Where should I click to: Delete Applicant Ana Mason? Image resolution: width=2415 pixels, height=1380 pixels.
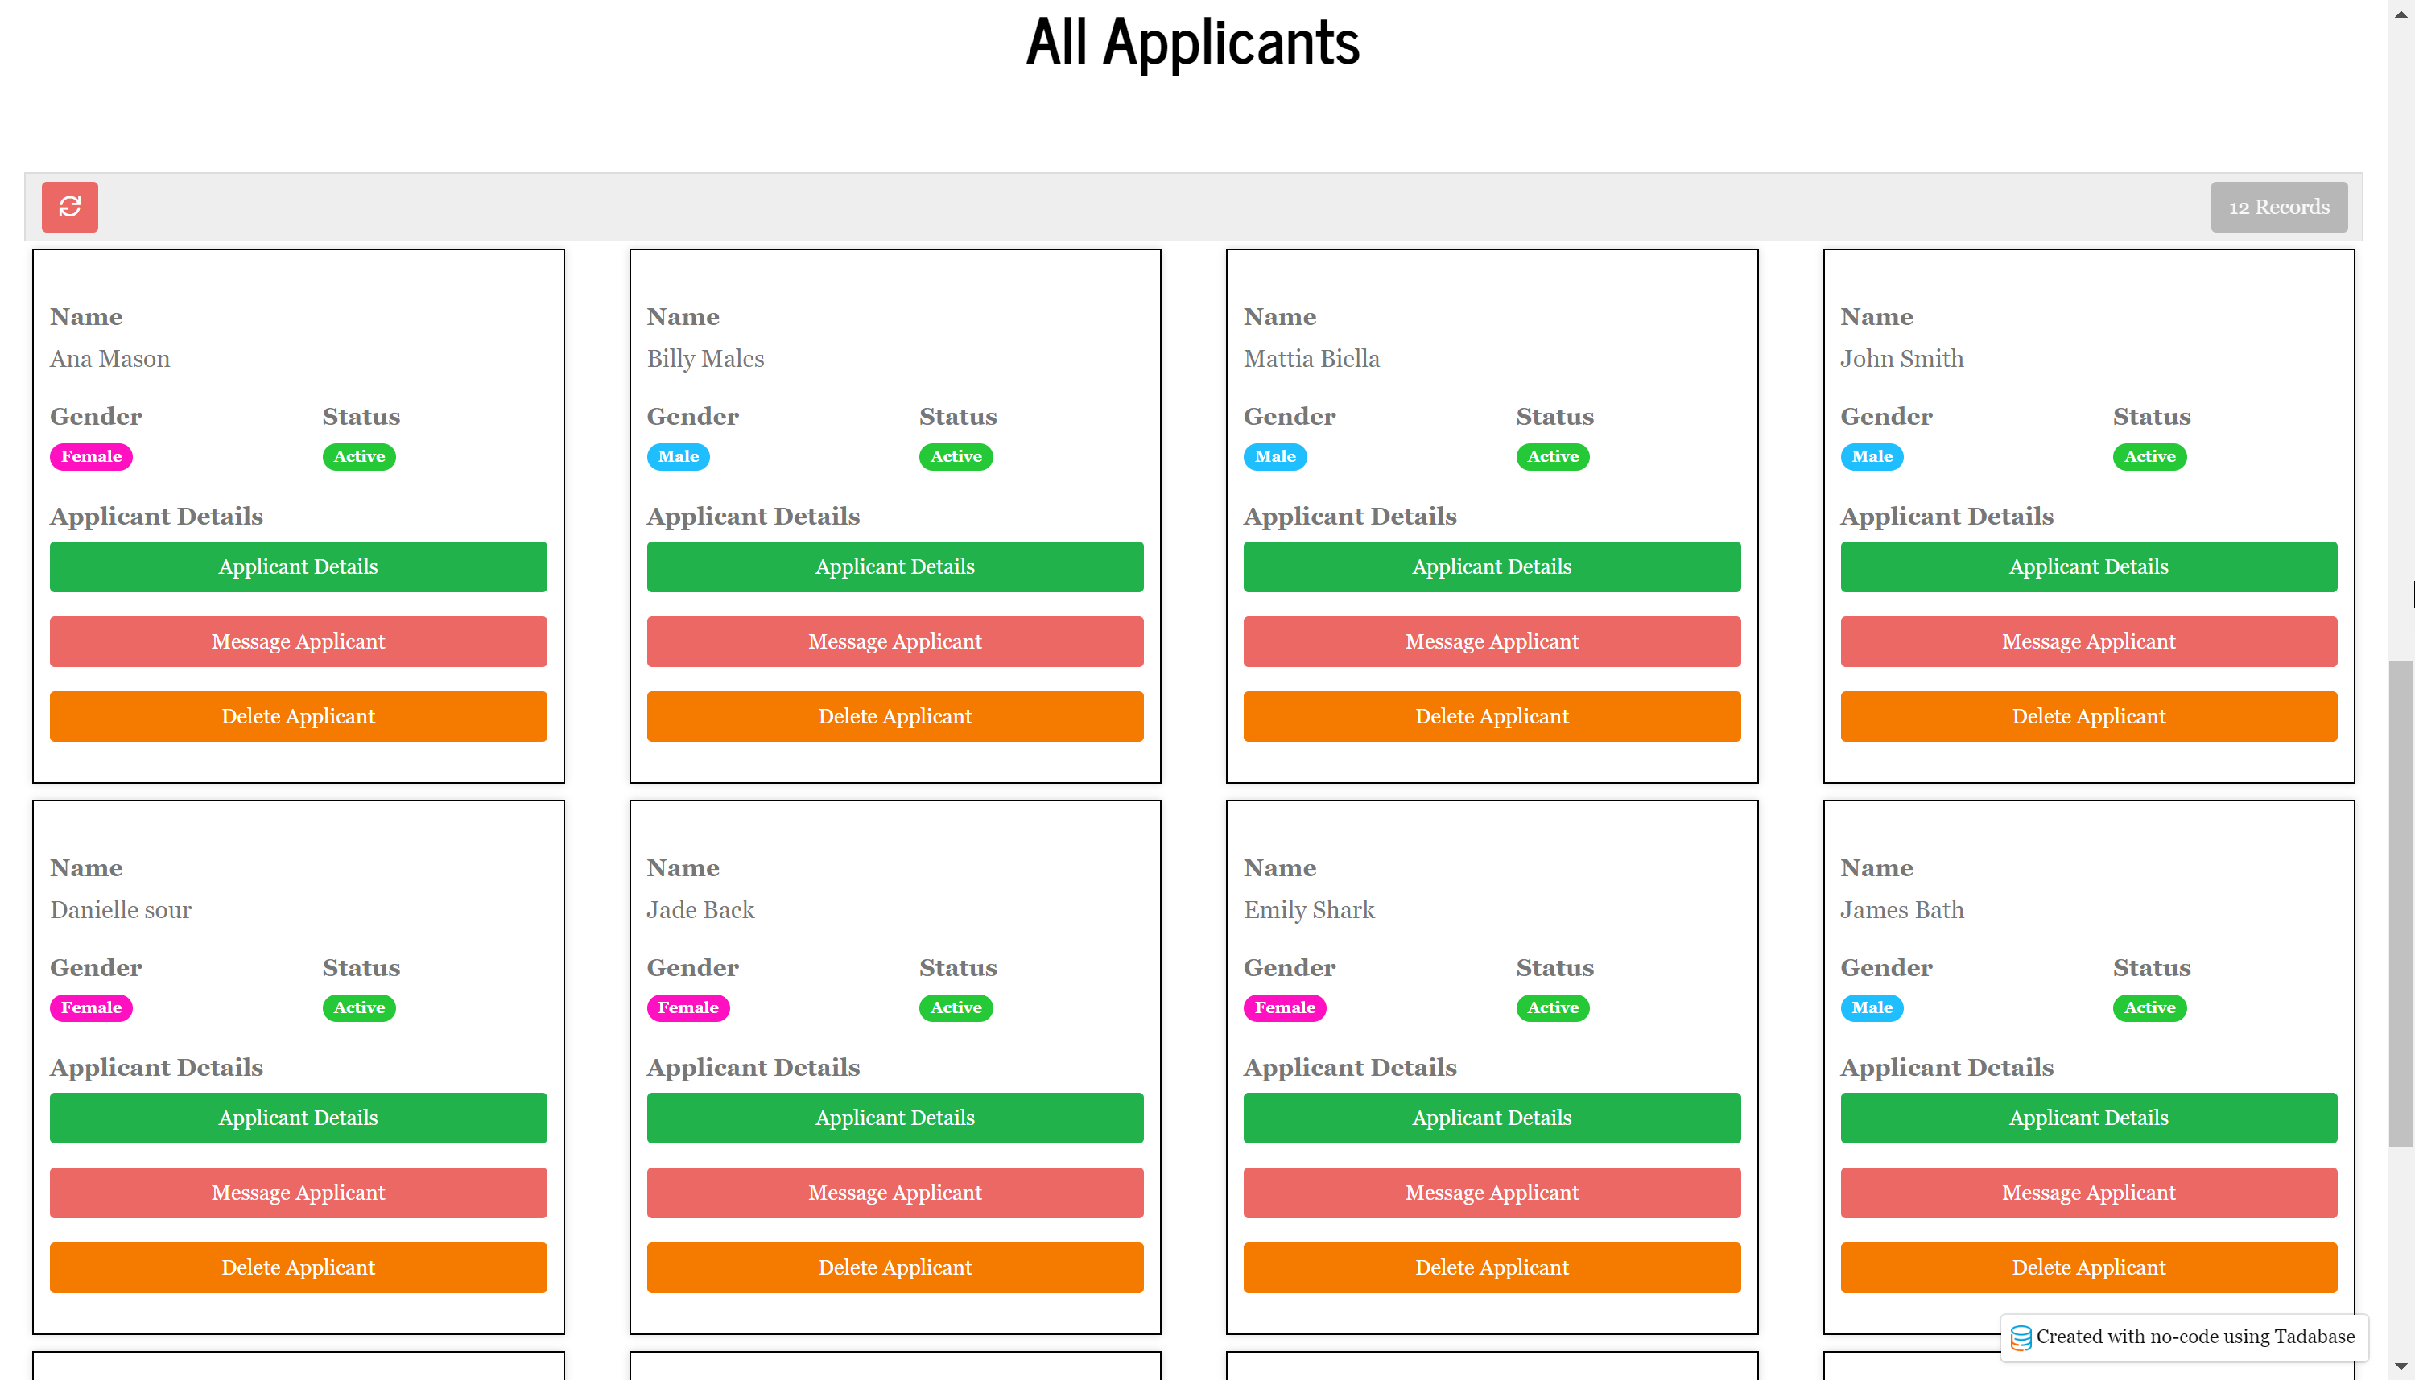coord(298,716)
